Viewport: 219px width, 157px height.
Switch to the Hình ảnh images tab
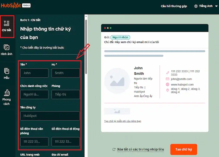coord(7,49)
